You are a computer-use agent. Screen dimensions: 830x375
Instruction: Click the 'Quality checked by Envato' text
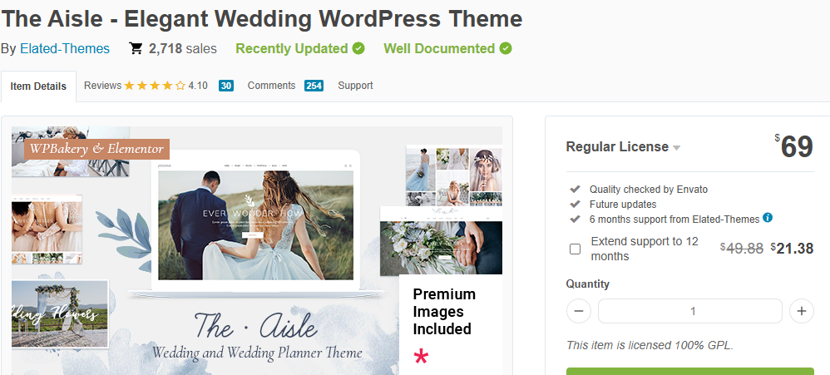click(x=649, y=190)
